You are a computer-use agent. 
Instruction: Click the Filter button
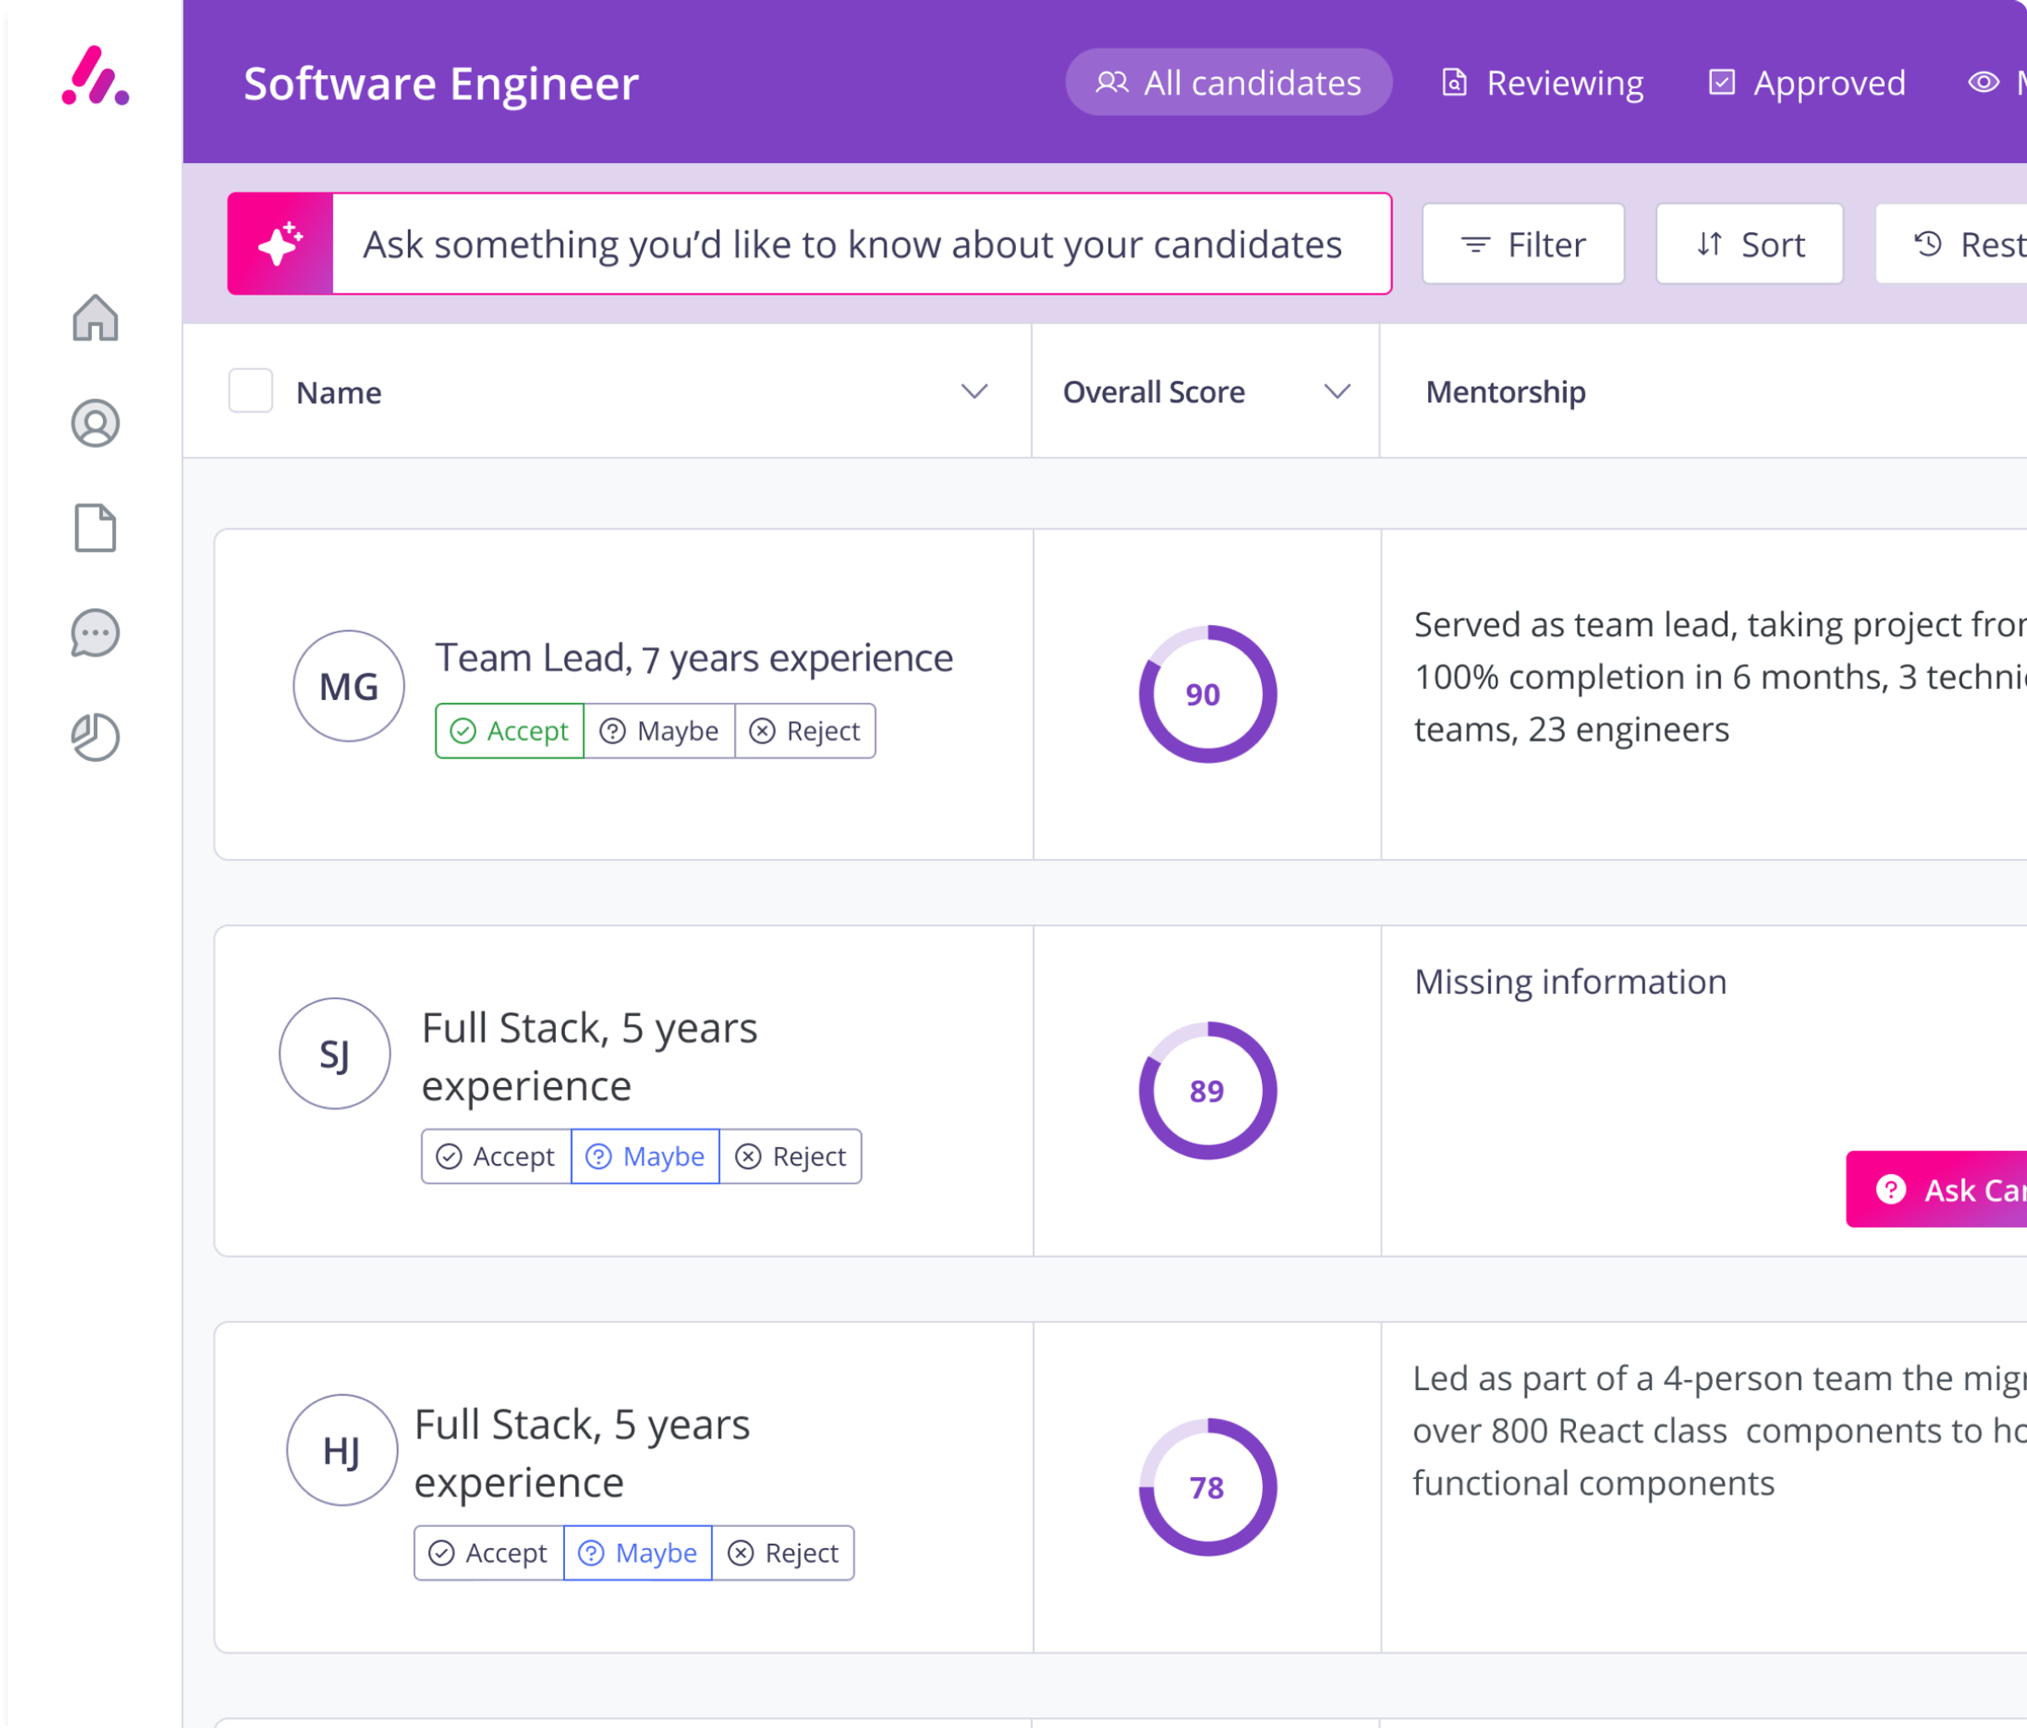(x=1523, y=243)
